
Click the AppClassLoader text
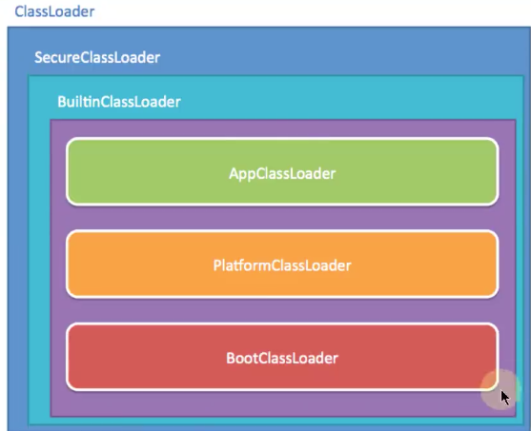[x=282, y=174]
